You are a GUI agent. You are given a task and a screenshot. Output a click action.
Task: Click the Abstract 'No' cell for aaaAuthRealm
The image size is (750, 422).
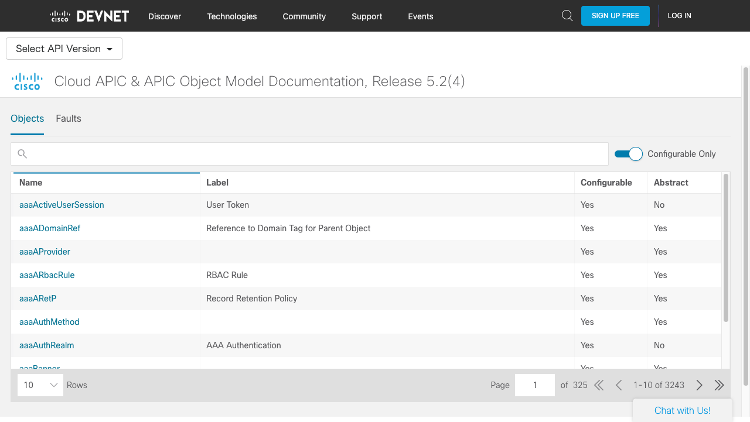[x=659, y=345]
